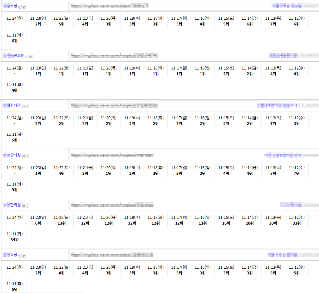319x293 pixels.
Task: Click the p icon beside the bottom 왁싱 entry
Action: point(24,256)
